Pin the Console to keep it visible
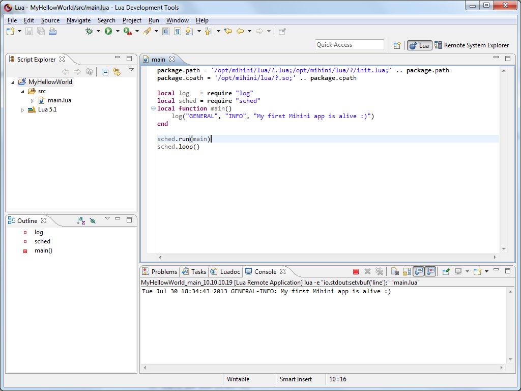 [447, 271]
